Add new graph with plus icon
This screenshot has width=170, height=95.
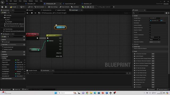coord(24,40)
